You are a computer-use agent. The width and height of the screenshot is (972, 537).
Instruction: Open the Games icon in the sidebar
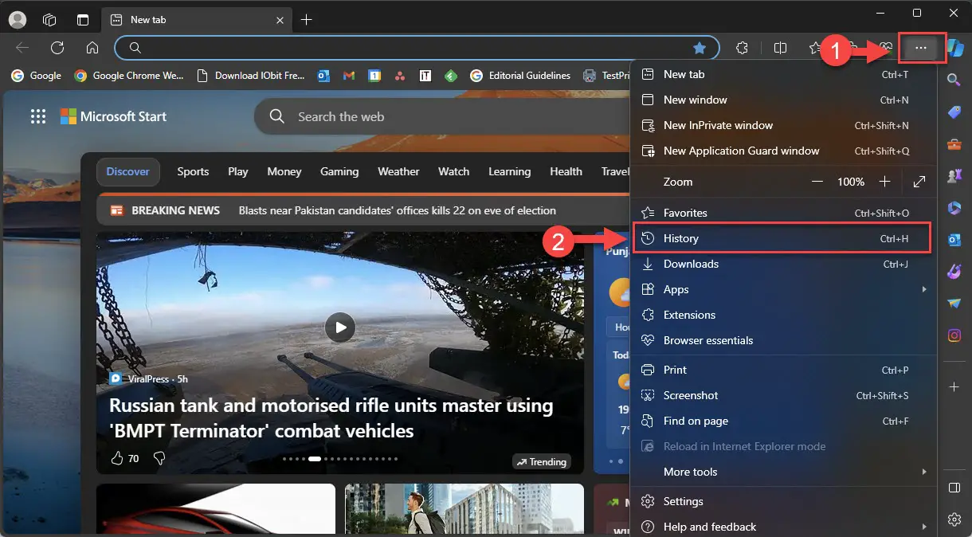pos(954,175)
